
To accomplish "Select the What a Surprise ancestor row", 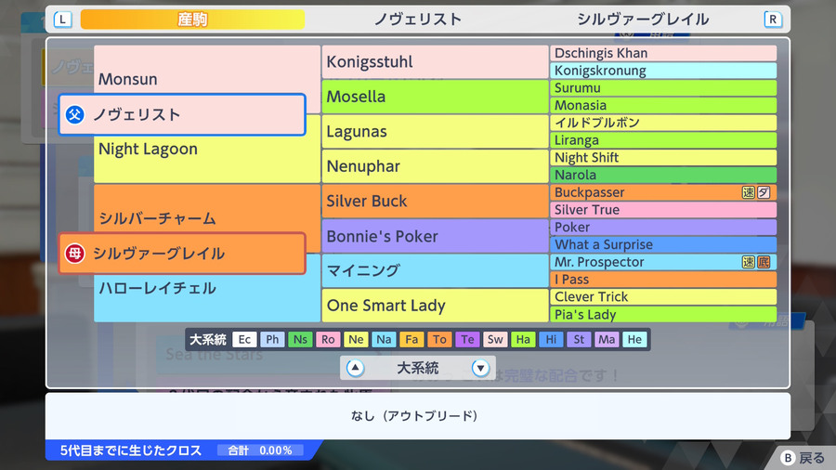I will click(x=663, y=244).
